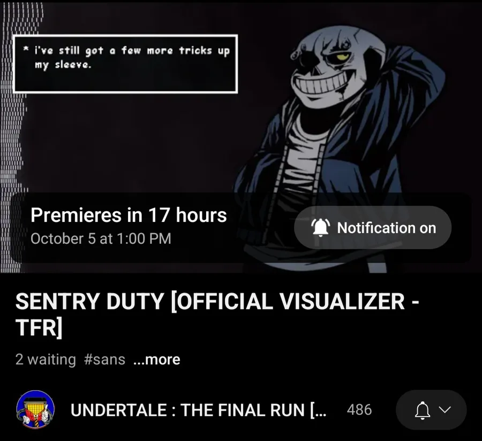Click the dialogue box with tricks quote
Screen dimensions: 482x441
125,64
